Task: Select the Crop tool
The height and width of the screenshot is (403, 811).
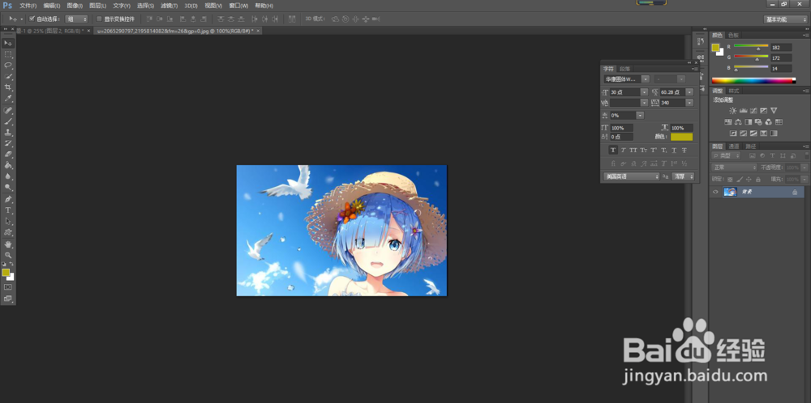Action: tap(8, 87)
